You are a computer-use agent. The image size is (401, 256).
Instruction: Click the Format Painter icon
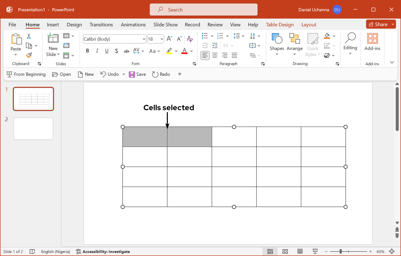[x=29, y=55]
